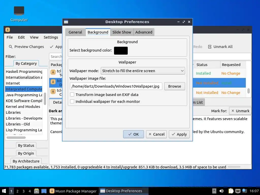Activate Muon Package Manager taskbar button

click(73, 191)
